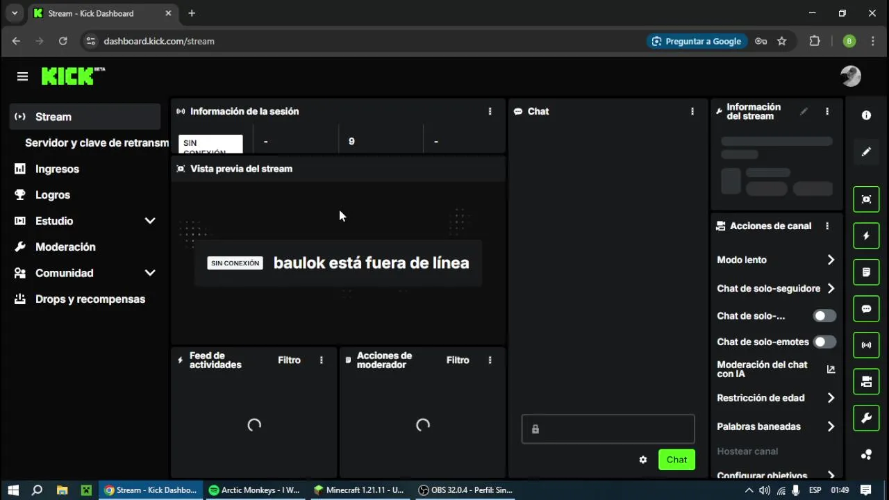
Task: Open options menu of Acciones de moderador
Action: 490,360
